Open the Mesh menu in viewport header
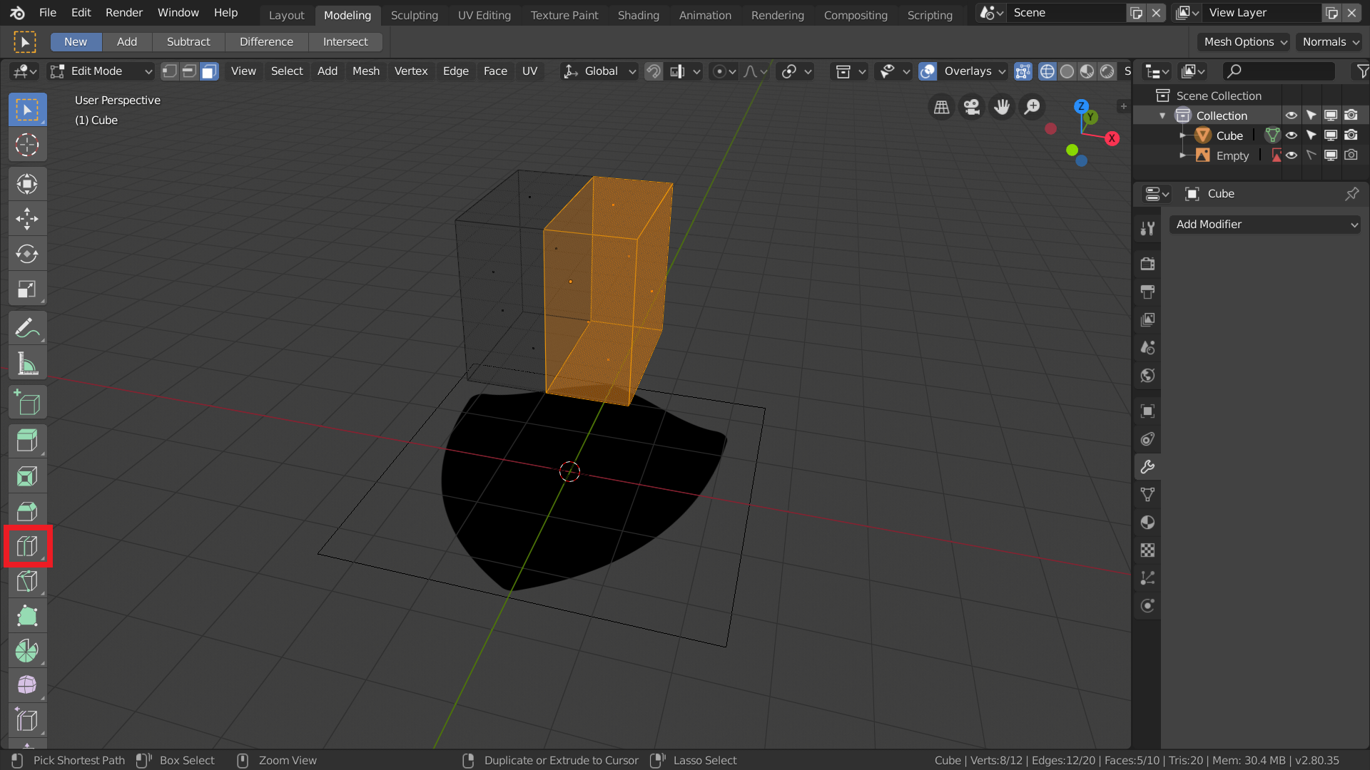This screenshot has width=1370, height=770. point(366,71)
